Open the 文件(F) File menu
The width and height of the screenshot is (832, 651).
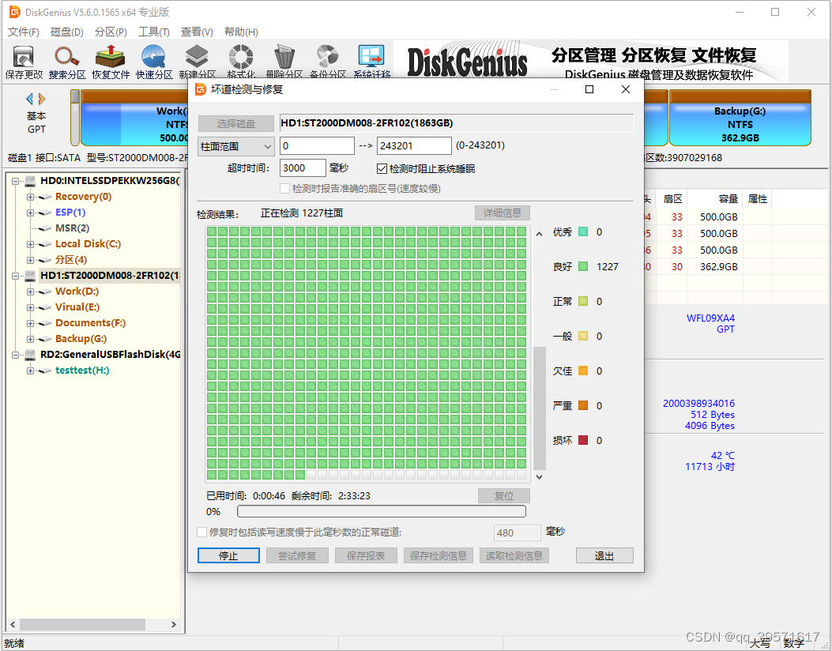(x=24, y=32)
